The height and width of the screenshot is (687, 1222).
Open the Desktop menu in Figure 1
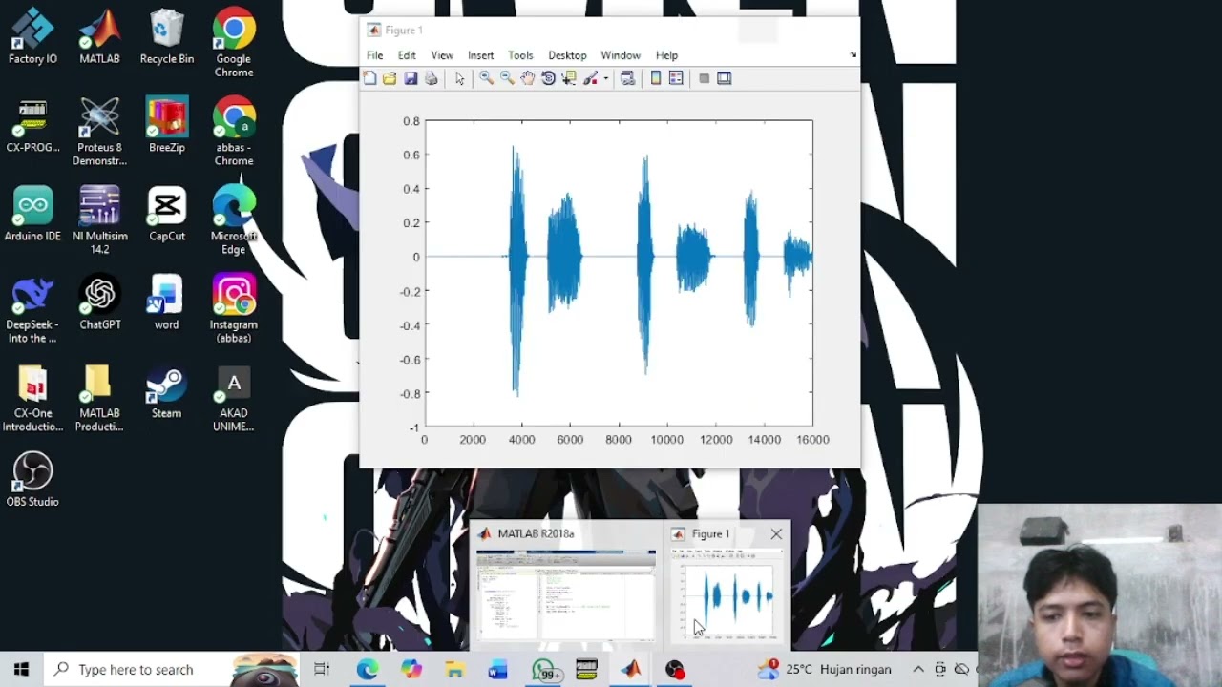(x=567, y=55)
